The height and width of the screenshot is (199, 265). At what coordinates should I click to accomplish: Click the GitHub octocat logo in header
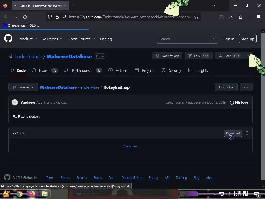pos(8,39)
